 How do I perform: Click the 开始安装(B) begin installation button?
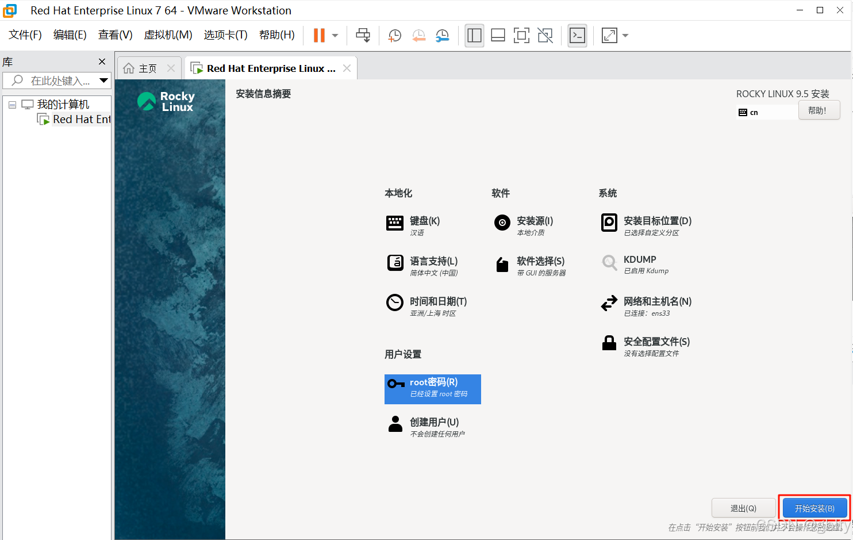click(814, 508)
